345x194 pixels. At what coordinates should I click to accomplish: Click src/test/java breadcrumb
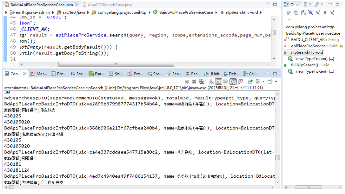[71, 13]
